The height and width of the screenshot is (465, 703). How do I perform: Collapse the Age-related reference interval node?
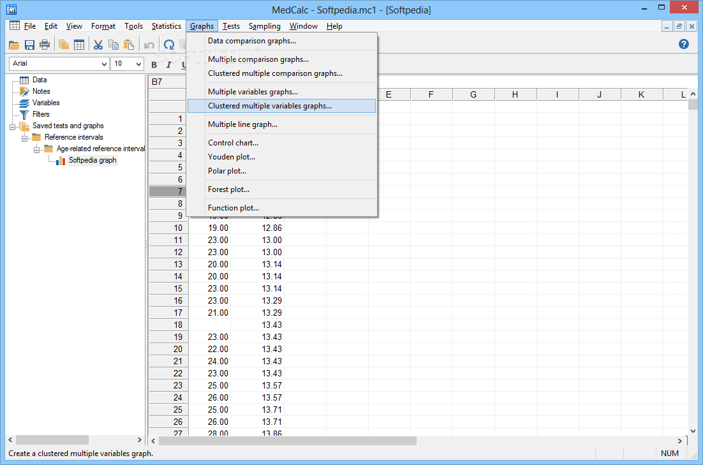(x=36, y=151)
